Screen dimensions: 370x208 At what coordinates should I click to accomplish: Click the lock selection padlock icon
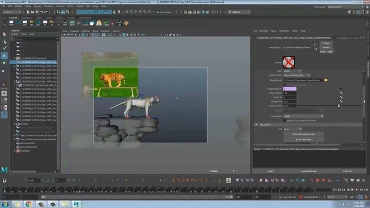click(x=114, y=12)
